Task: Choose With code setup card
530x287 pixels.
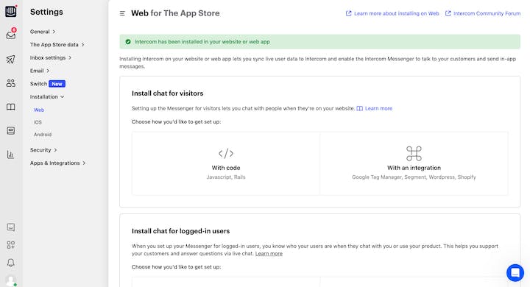Action: point(226,163)
